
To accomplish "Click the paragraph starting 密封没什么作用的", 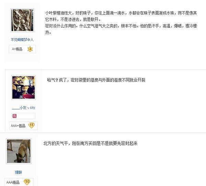I will (121, 29).
